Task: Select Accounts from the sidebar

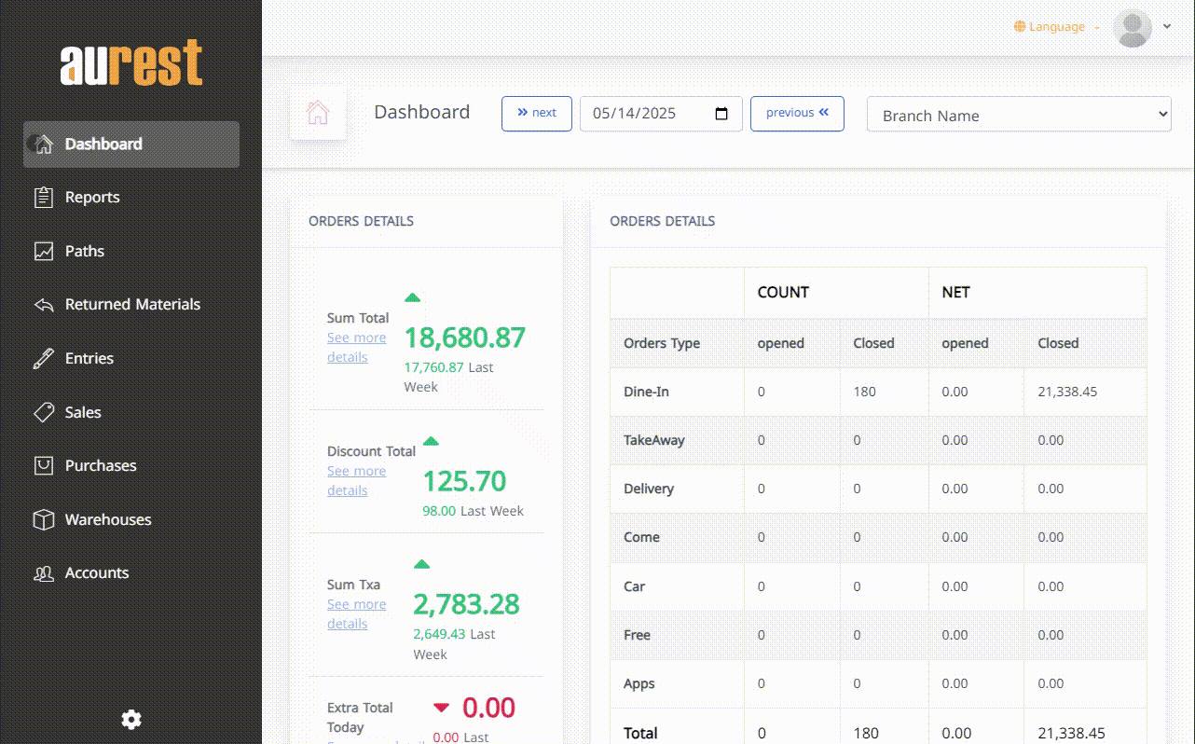Action: pos(97,572)
